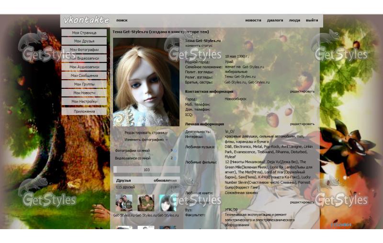The image size is (383, 243).
Task: Click film 12 (Никиты Михалкова)
Action: (245, 162)
